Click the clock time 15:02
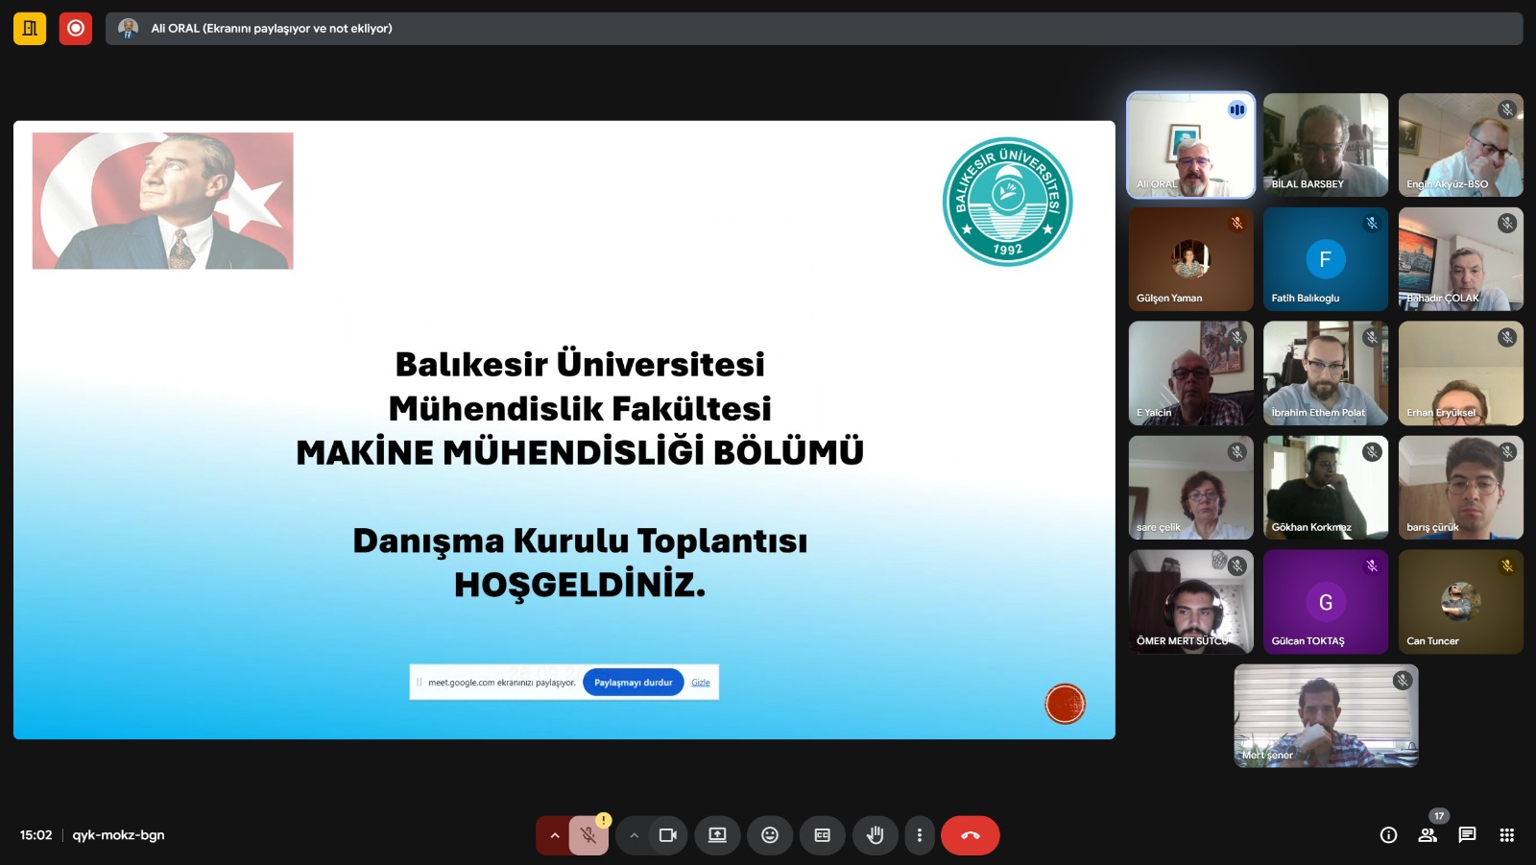The width and height of the screenshot is (1536, 865). [36, 835]
